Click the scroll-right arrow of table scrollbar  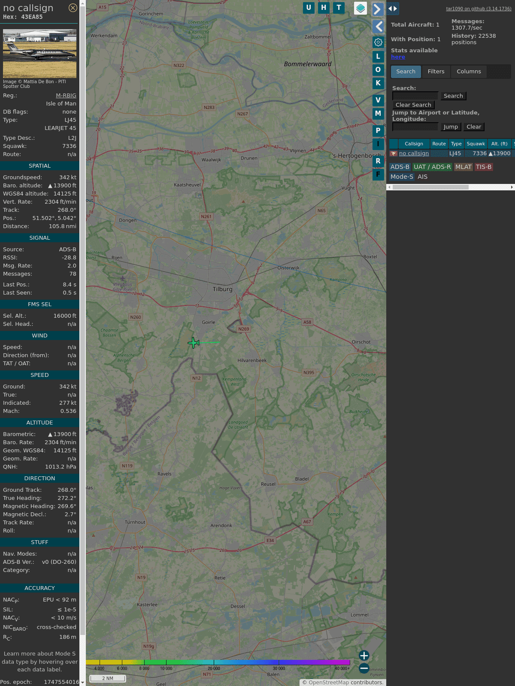pyautogui.click(x=512, y=187)
